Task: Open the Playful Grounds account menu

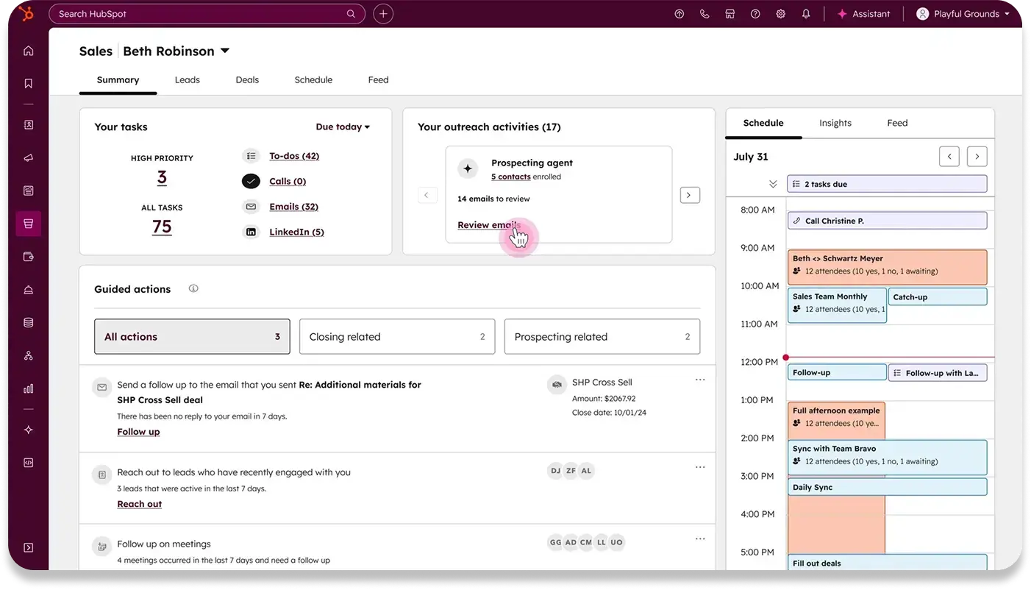Action: pyautogui.click(x=963, y=14)
